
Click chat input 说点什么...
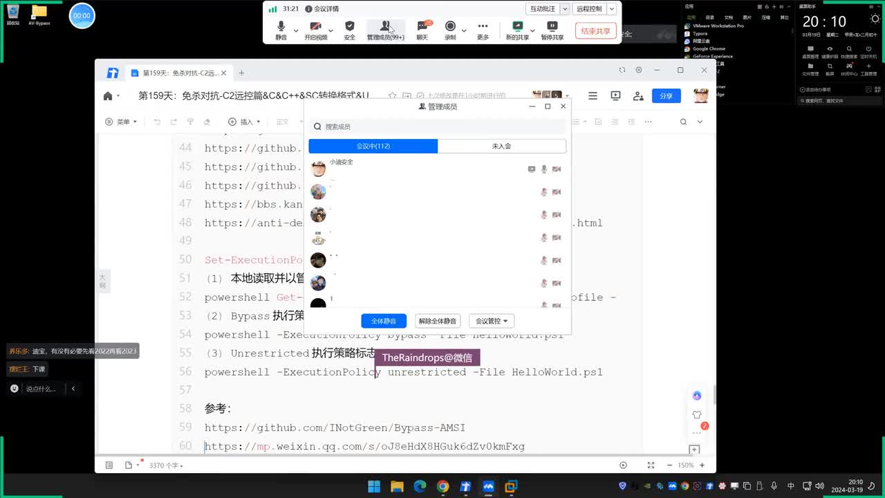click(x=41, y=389)
